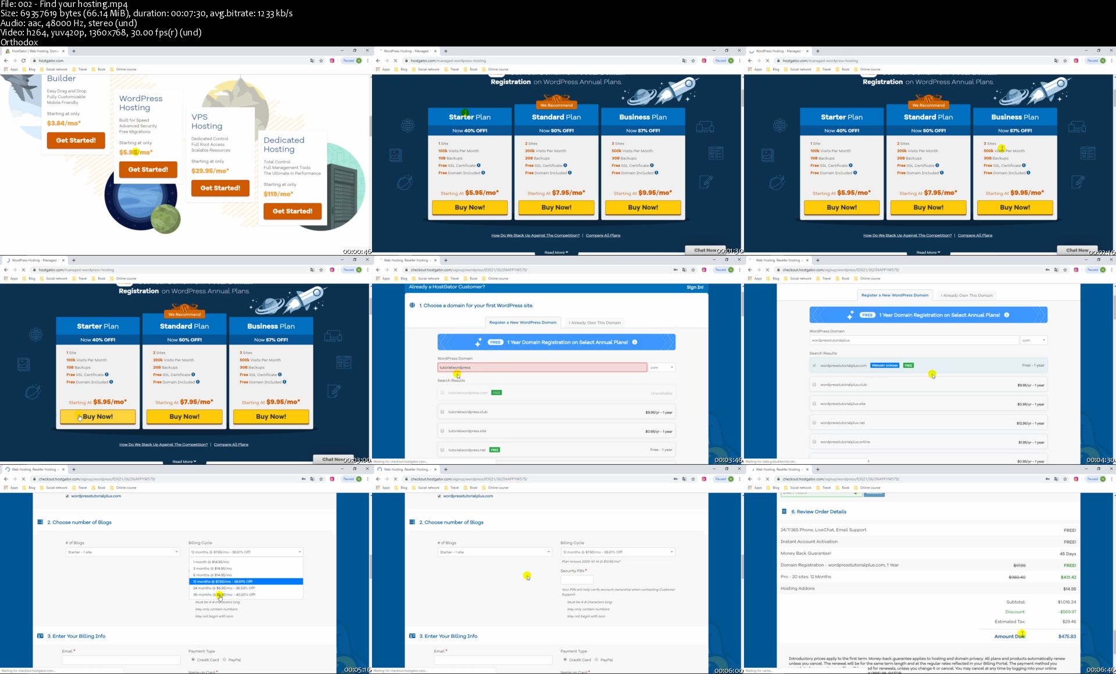Open # of Blogs dropdown in 00:06:00 frame
This screenshot has height=674, width=1116.
495,552
